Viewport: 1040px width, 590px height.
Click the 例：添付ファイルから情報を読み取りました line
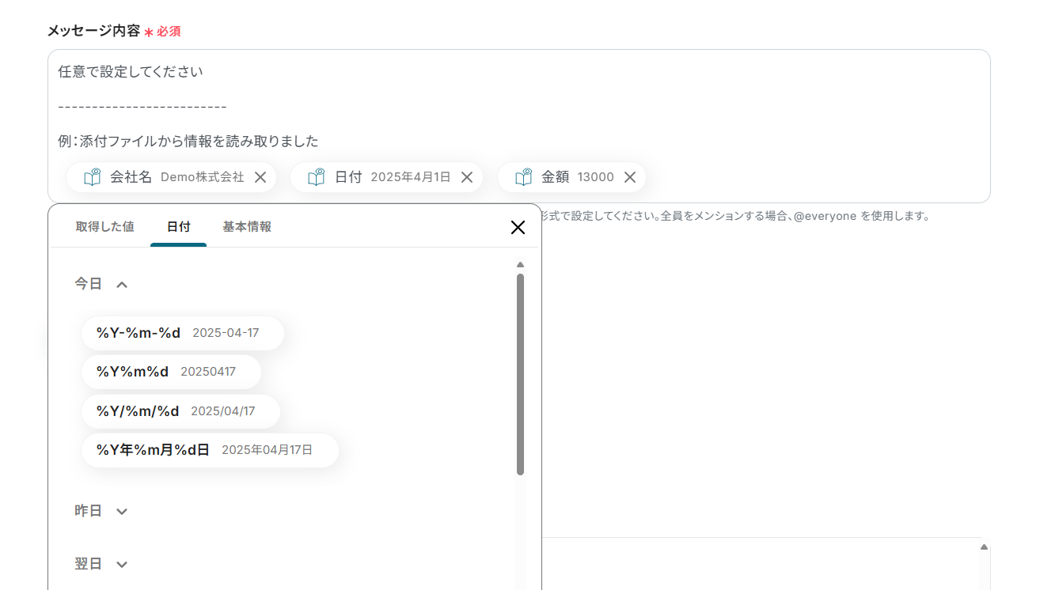coord(188,142)
